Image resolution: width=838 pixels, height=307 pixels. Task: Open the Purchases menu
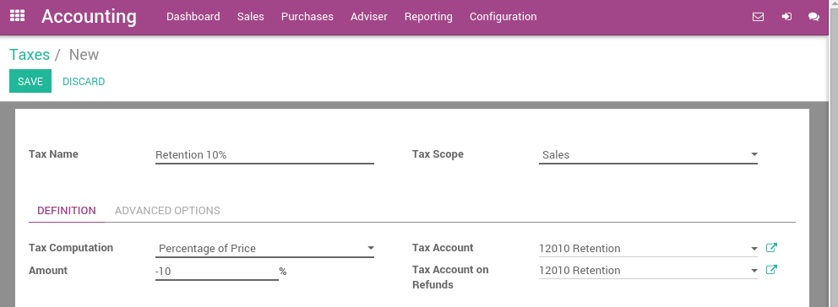coord(307,17)
